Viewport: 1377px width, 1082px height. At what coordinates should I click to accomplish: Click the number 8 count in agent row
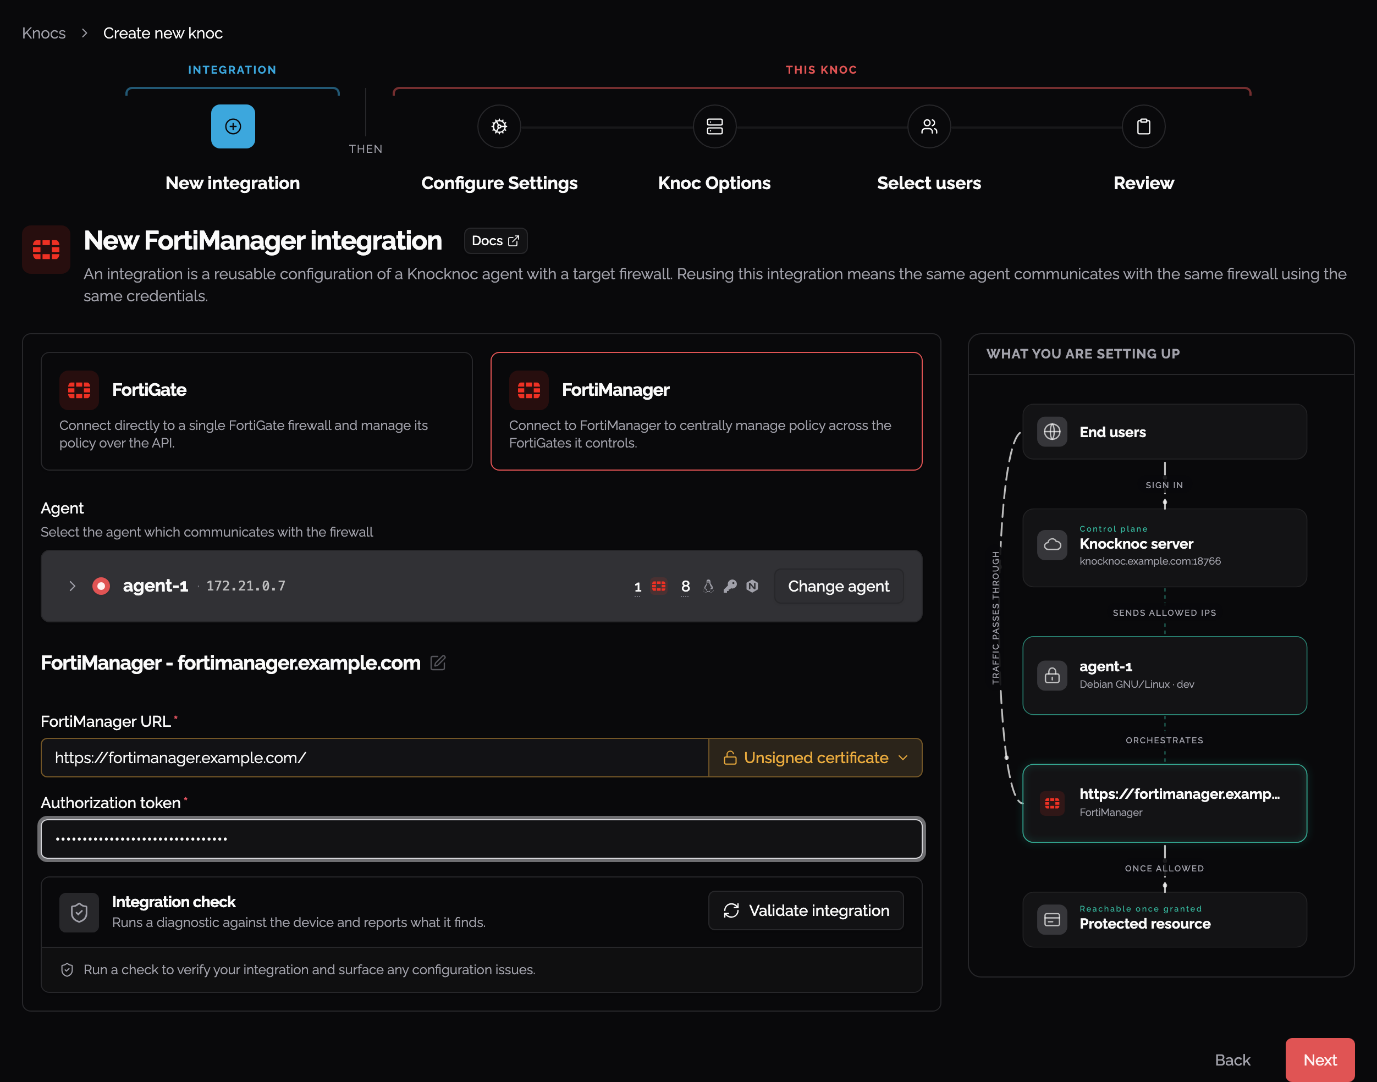pos(685,586)
